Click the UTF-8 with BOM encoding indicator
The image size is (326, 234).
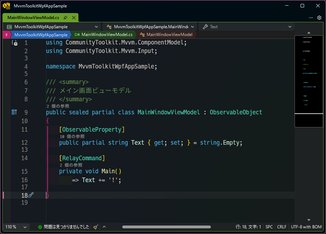pyautogui.click(x=306, y=227)
